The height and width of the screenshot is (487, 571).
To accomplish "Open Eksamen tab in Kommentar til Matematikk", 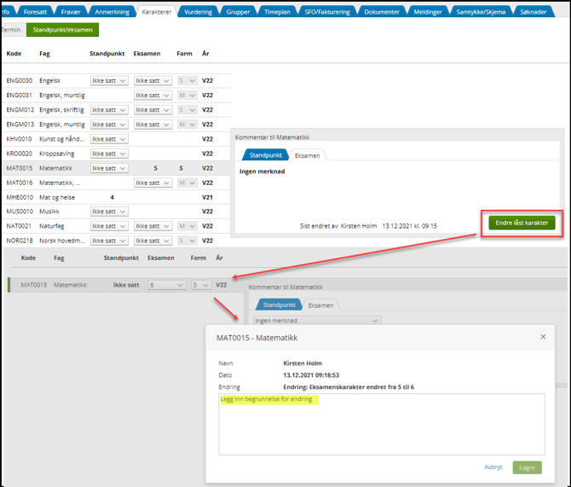I will tap(307, 155).
